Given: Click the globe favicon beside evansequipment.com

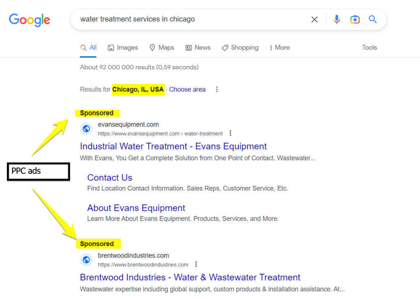Looking at the screenshot, I should tap(86, 128).
